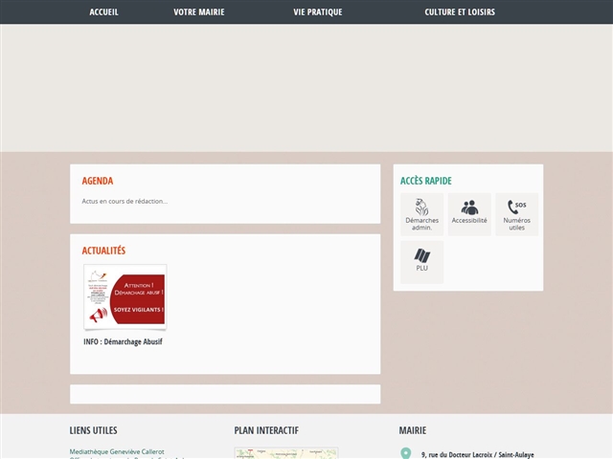This screenshot has height=459, width=613.
Task: Open the INFO : Démarchage Abusif article link
Action: (123, 341)
